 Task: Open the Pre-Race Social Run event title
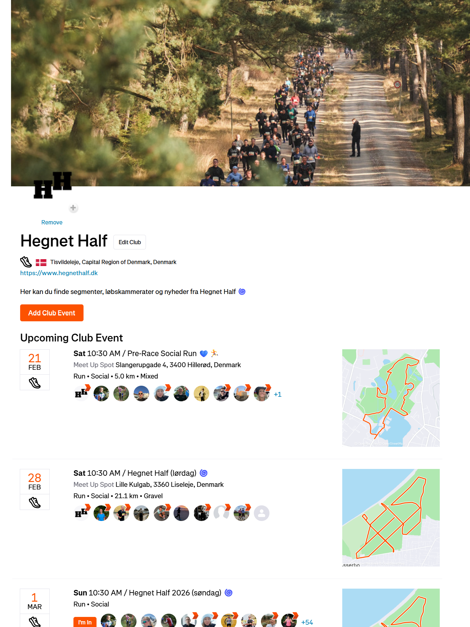click(x=162, y=354)
